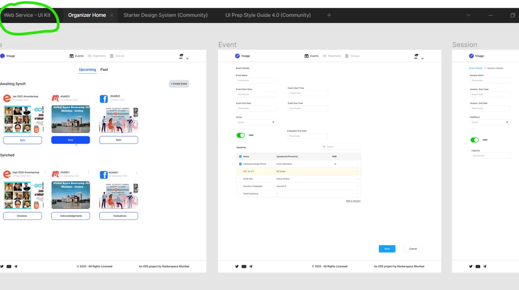Image resolution: width=519 pixels, height=290 pixels.
Task: Click Registrants nav item in the Event frame
Action: coord(332,56)
